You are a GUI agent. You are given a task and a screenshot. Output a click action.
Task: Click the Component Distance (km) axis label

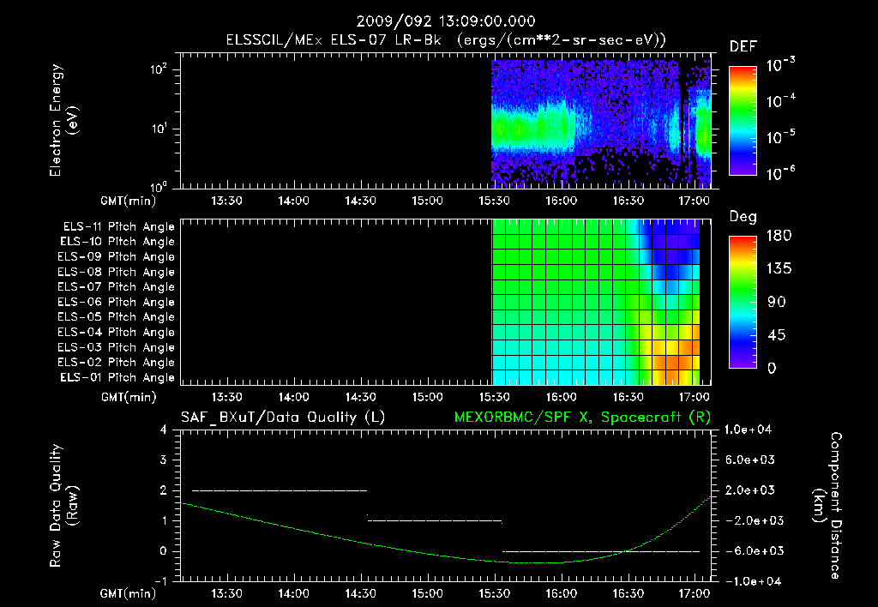click(827, 506)
